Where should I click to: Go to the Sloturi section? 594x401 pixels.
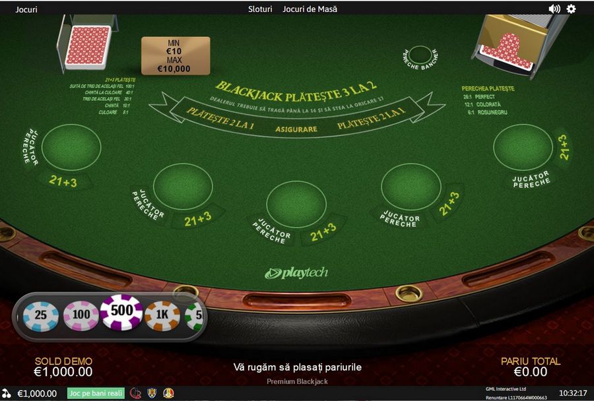tap(260, 9)
